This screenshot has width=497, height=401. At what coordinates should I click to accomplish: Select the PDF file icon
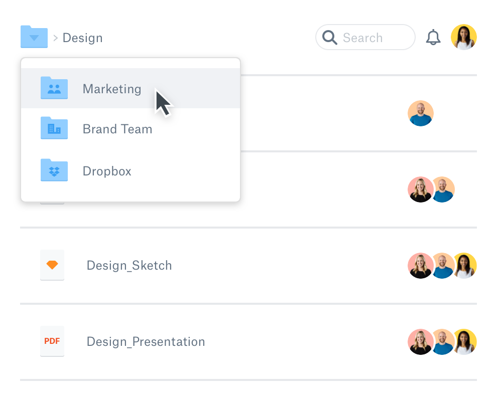point(52,341)
